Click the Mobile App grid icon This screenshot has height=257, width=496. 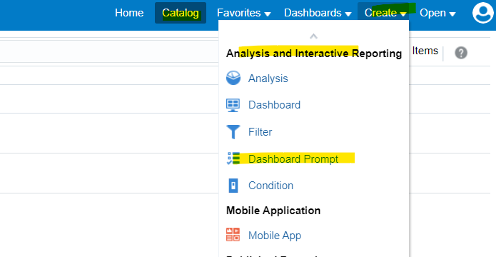point(233,235)
